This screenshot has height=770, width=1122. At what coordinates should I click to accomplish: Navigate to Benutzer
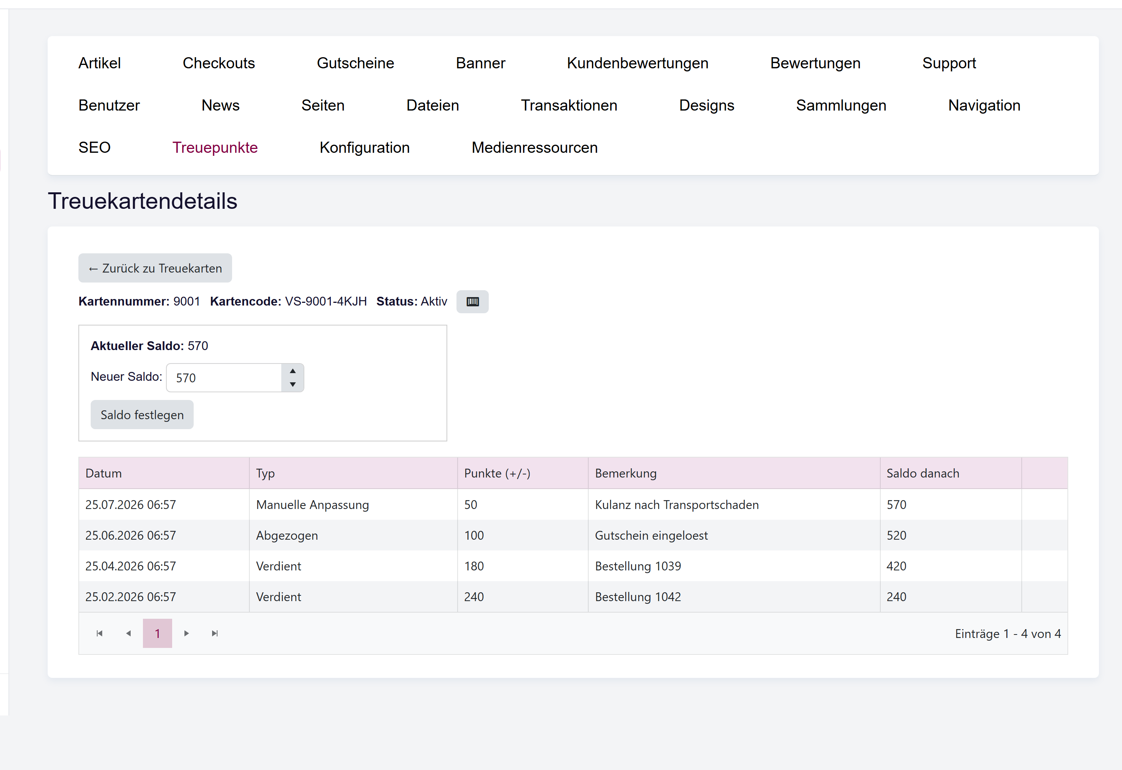click(109, 105)
